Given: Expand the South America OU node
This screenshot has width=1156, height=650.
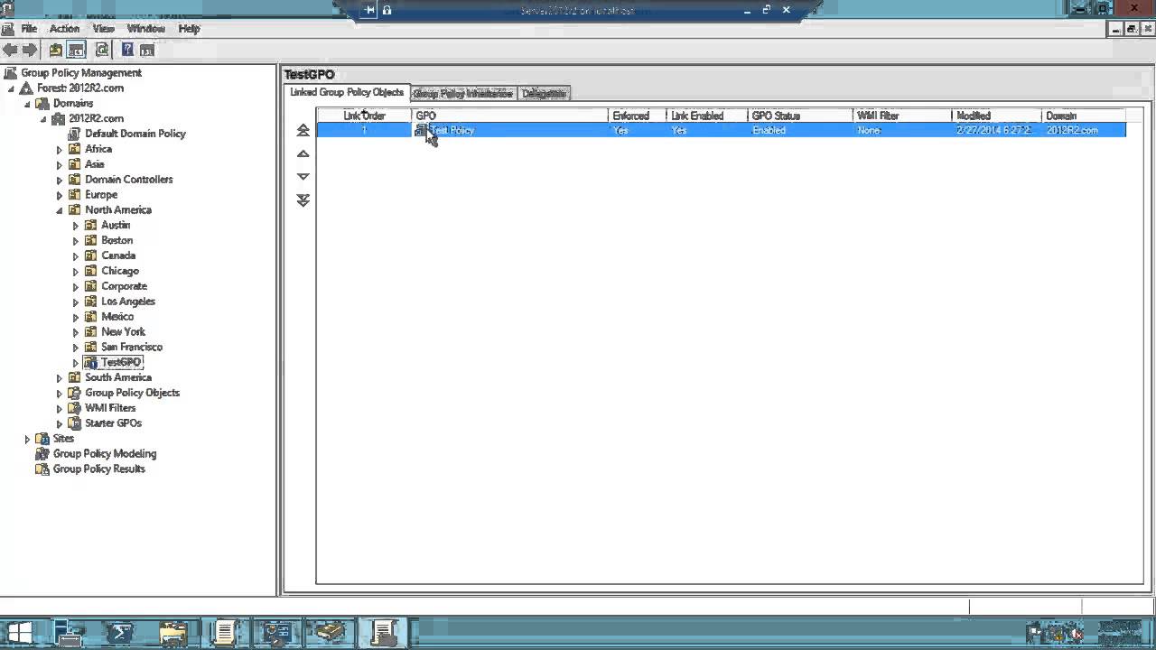Looking at the screenshot, I should pyautogui.click(x=60, y=378).
